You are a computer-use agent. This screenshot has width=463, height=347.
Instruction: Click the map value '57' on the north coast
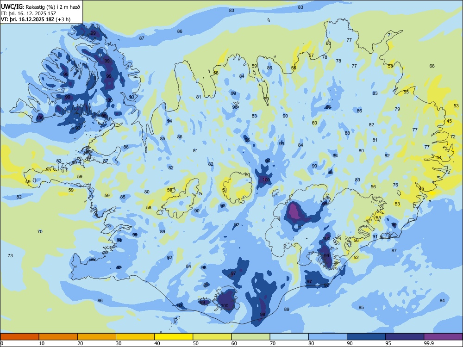click(311, 56)
